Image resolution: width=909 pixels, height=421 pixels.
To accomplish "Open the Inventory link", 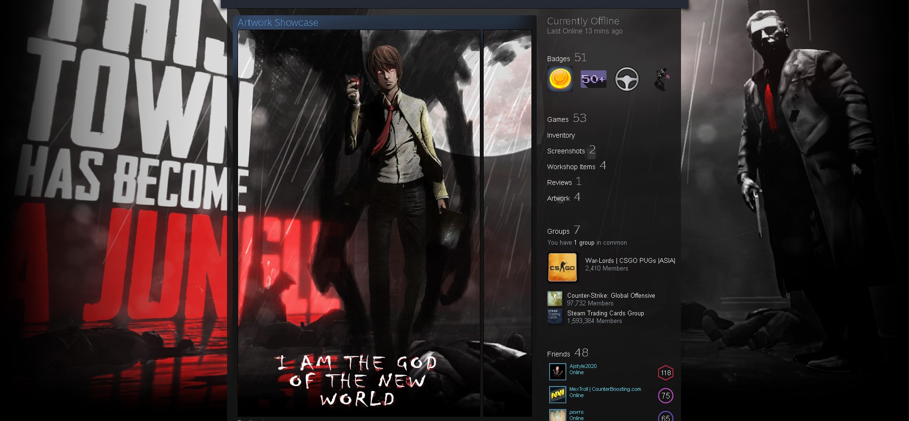I will pos(561,135).
